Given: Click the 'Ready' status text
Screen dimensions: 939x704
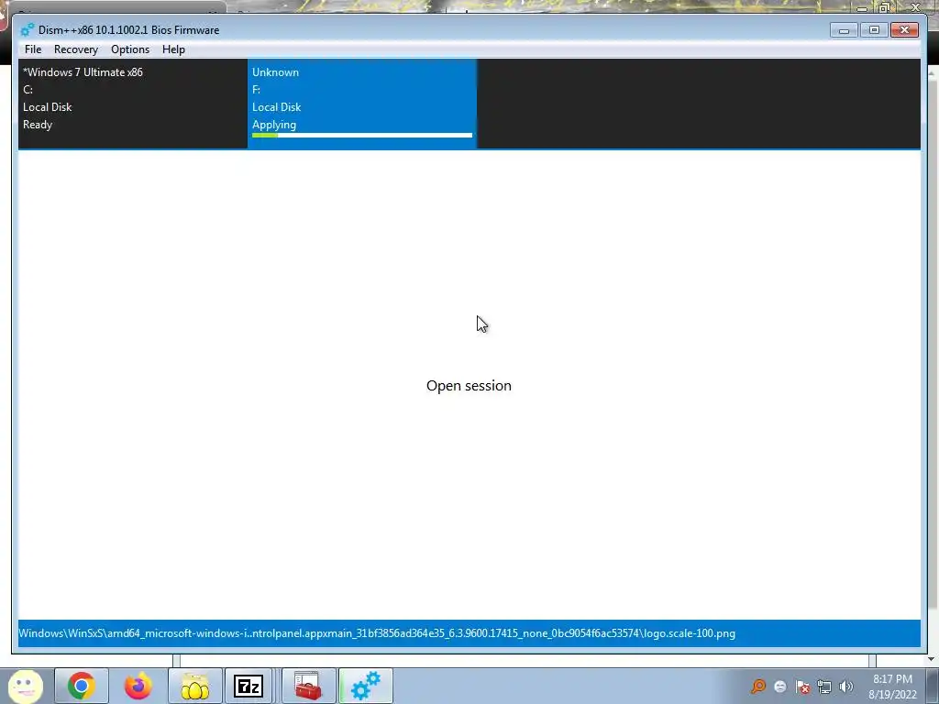Looking at the screenshot, I should 38,125.
